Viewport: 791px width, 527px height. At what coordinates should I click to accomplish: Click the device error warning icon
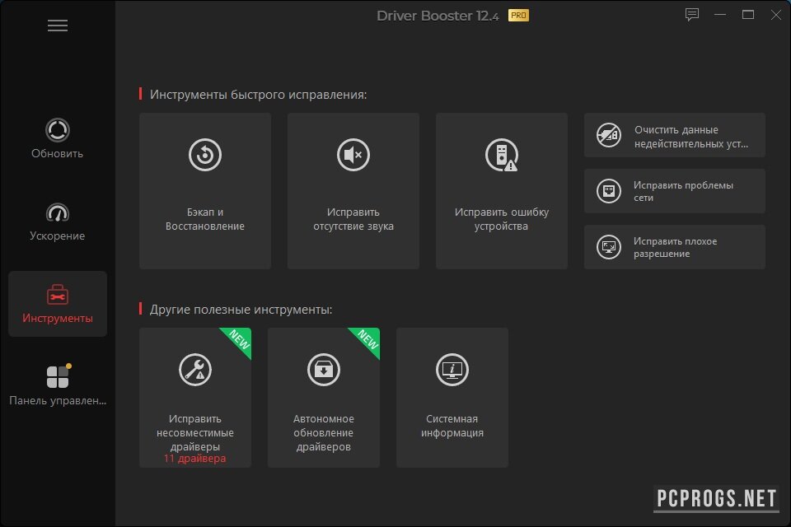501,155
